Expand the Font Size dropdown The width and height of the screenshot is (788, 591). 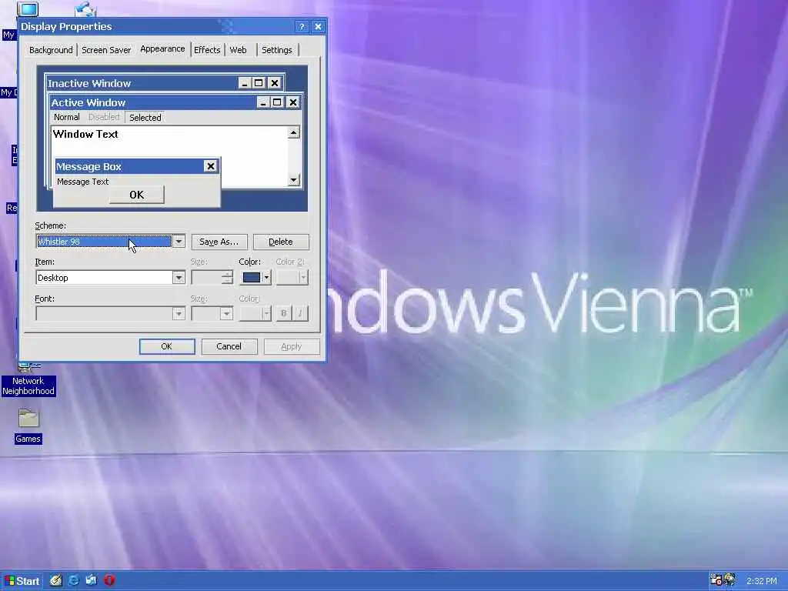pos(226,314)
